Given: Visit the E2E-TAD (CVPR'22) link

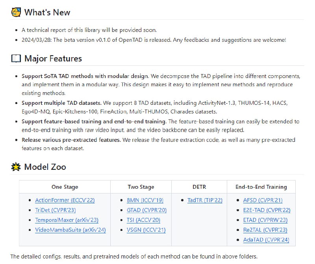Looking at the screenshot, I should click(x=267, y=210).
